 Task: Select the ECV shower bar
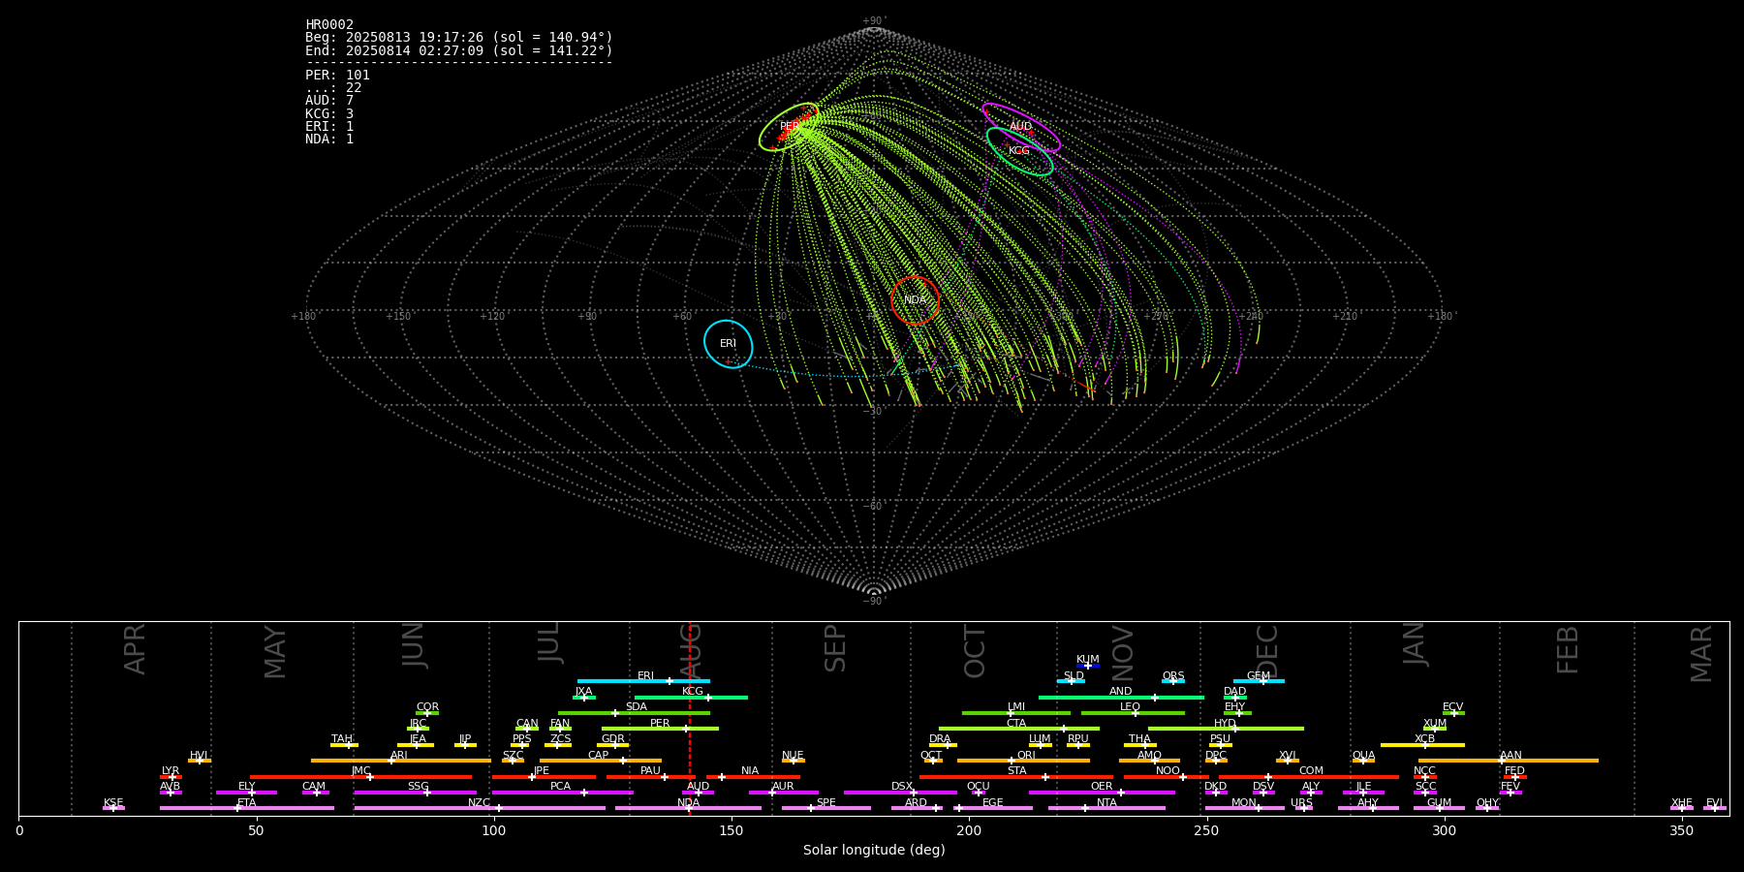coord(1453,713)
